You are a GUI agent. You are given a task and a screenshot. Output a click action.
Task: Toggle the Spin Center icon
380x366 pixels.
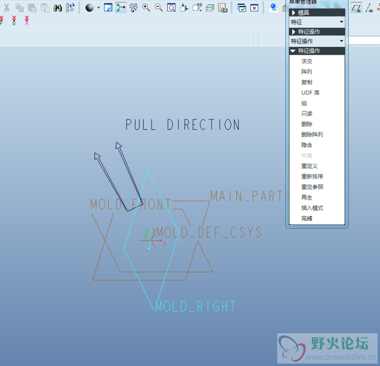(121, 8)
